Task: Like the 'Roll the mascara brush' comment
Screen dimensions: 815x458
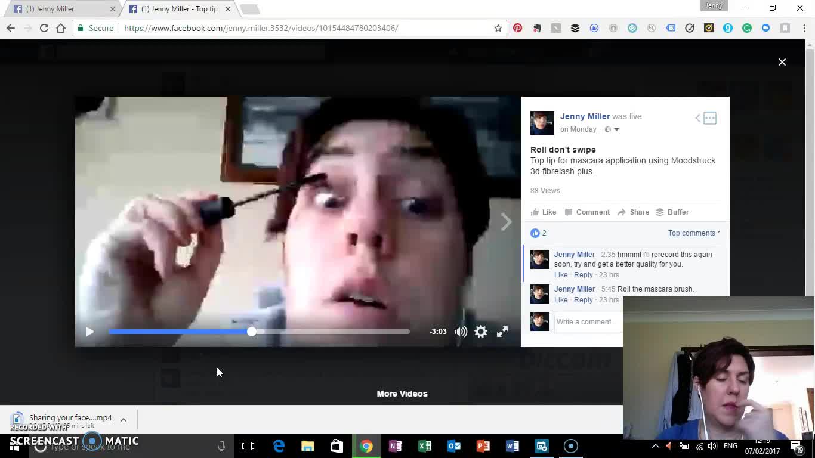Action: click(x=561, y=300)
